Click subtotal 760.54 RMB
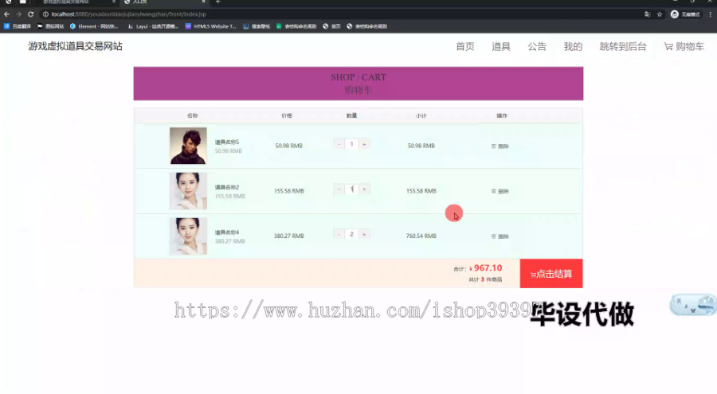 click(x=421, y=236)
